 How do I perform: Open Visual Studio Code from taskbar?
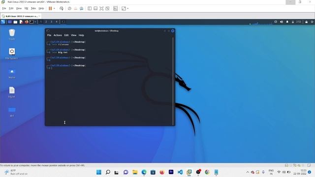(180, 172)
